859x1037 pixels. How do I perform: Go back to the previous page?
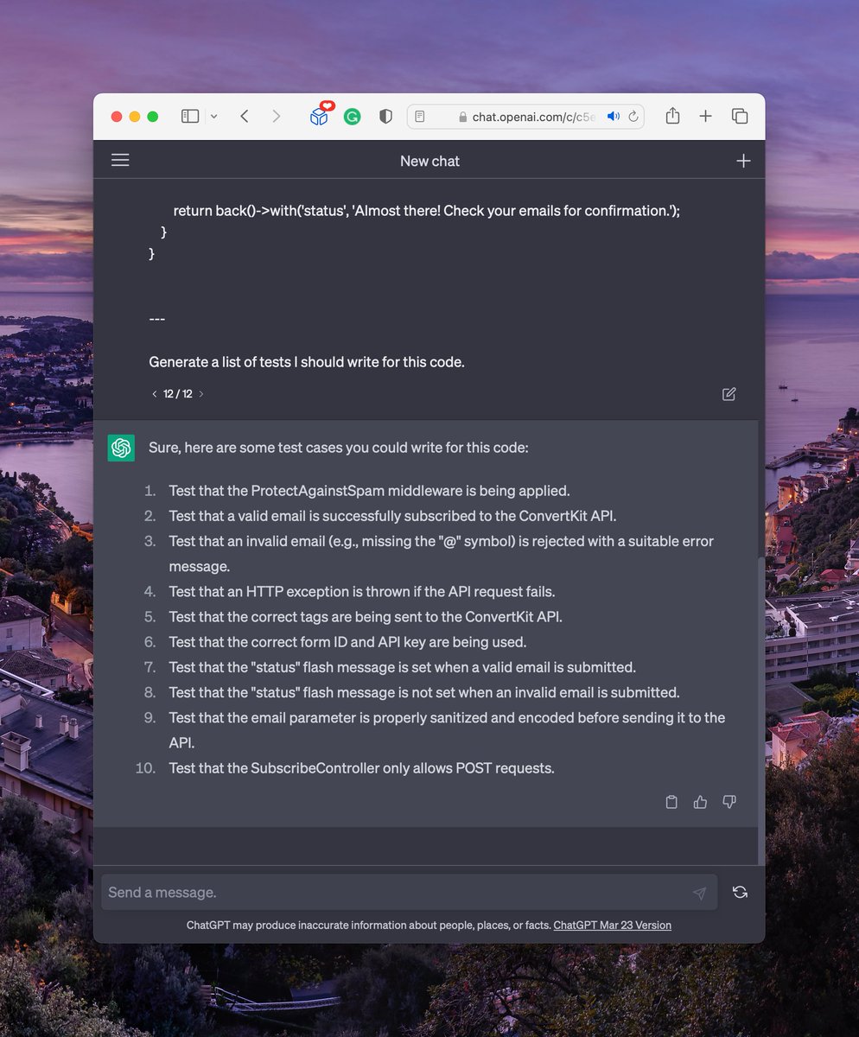tap(245, 116)
